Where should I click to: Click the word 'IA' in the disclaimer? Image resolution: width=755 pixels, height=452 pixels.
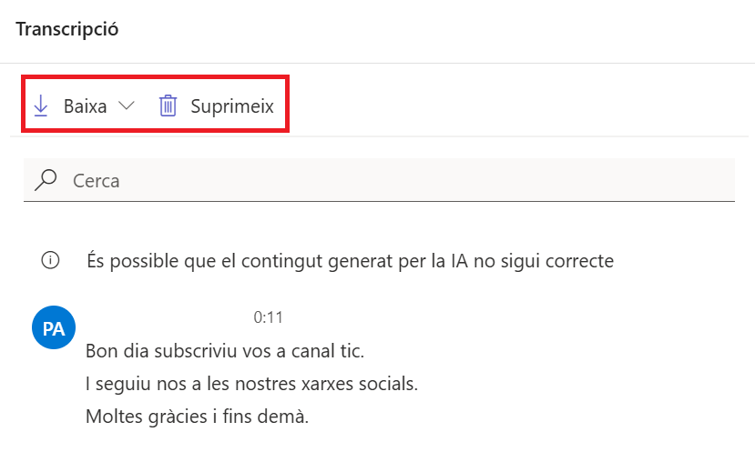click(459, 261)
